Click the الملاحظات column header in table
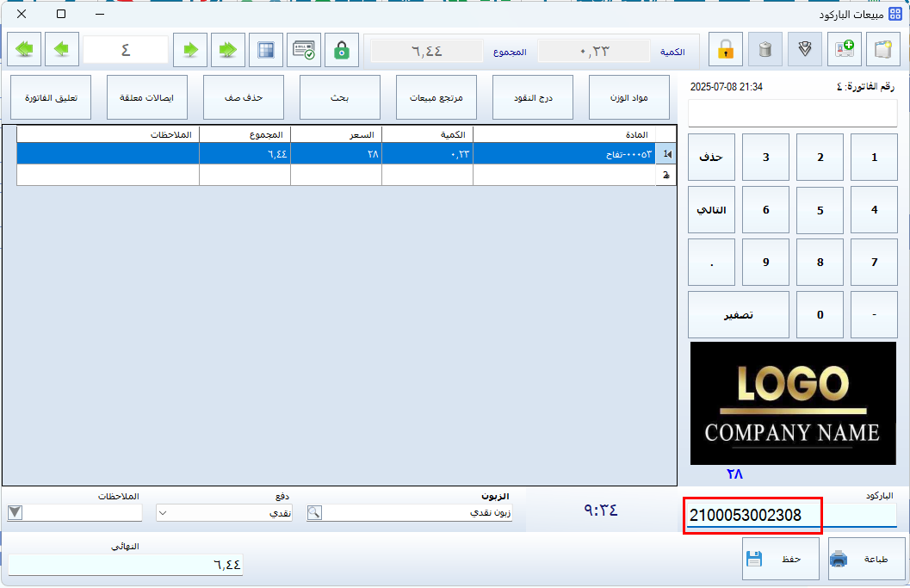The height and width of the screenshot is (588, 910). pyautogui.click(x=108, y=134)
